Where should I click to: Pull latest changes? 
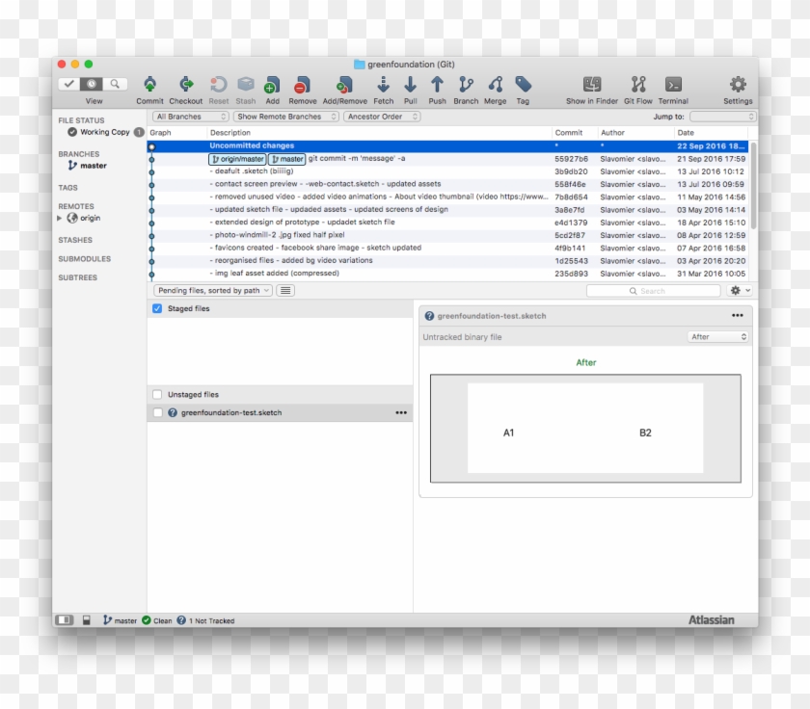click(x=410, y=87)
